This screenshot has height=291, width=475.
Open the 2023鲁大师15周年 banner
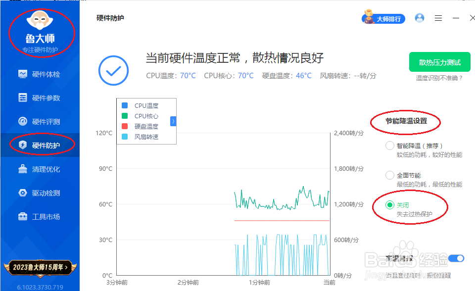pyautogui.click(x=40, y=267)
